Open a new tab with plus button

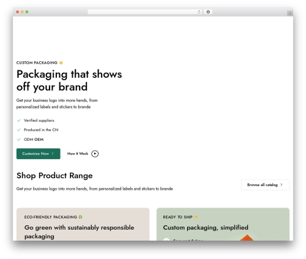[290, 13]
